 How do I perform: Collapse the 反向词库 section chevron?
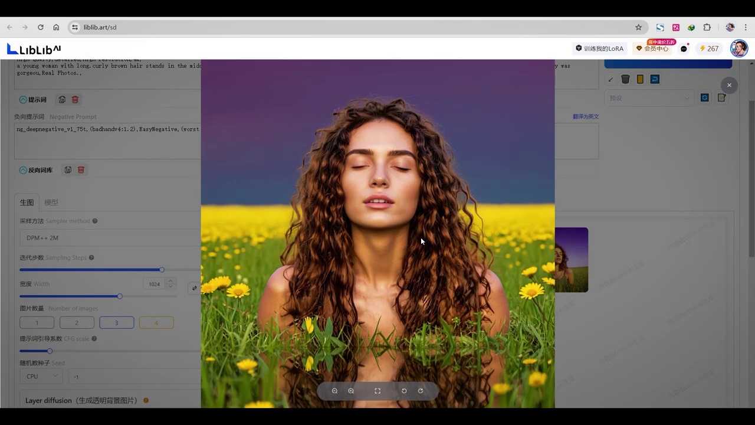pyautogui.click(x=23, y=170)
